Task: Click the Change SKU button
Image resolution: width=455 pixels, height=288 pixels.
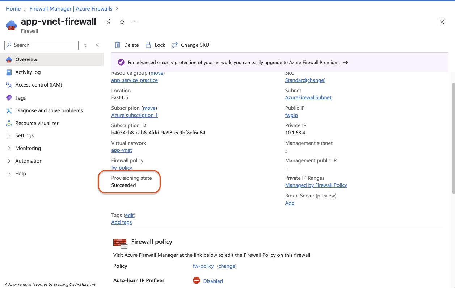Action: click(x=190, y=45)
